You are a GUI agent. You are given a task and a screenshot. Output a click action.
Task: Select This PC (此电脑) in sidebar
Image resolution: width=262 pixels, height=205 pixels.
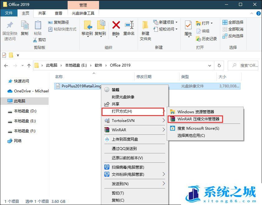point(25,101)
